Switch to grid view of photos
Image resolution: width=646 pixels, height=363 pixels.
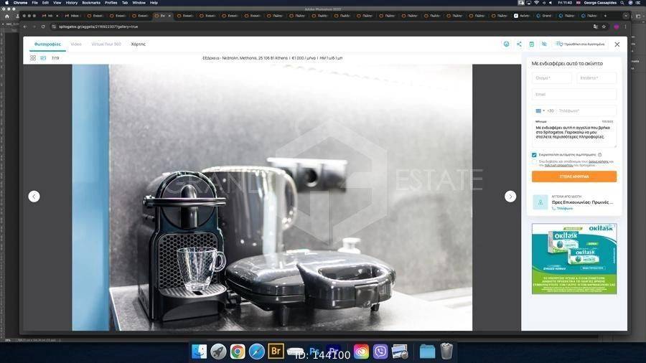(33, 58)
